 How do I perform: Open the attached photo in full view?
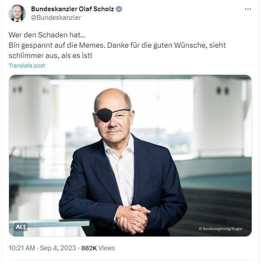pyautogui.click(x=130, y=156)
